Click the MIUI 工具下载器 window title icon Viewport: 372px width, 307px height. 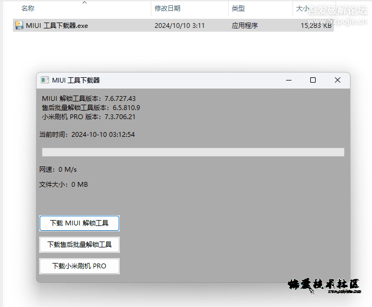click(45, 80)
